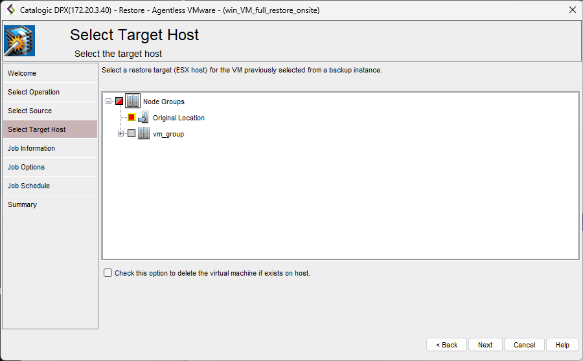The image size is (583, 361).
Task: Jump to the Job Information step
Action: [x=31, y=148]
